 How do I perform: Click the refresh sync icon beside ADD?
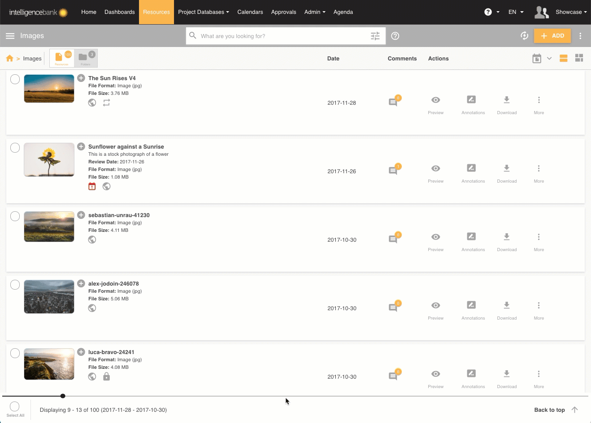[524, 36]
